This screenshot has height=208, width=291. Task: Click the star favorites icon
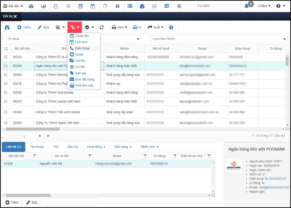[68, 6]
